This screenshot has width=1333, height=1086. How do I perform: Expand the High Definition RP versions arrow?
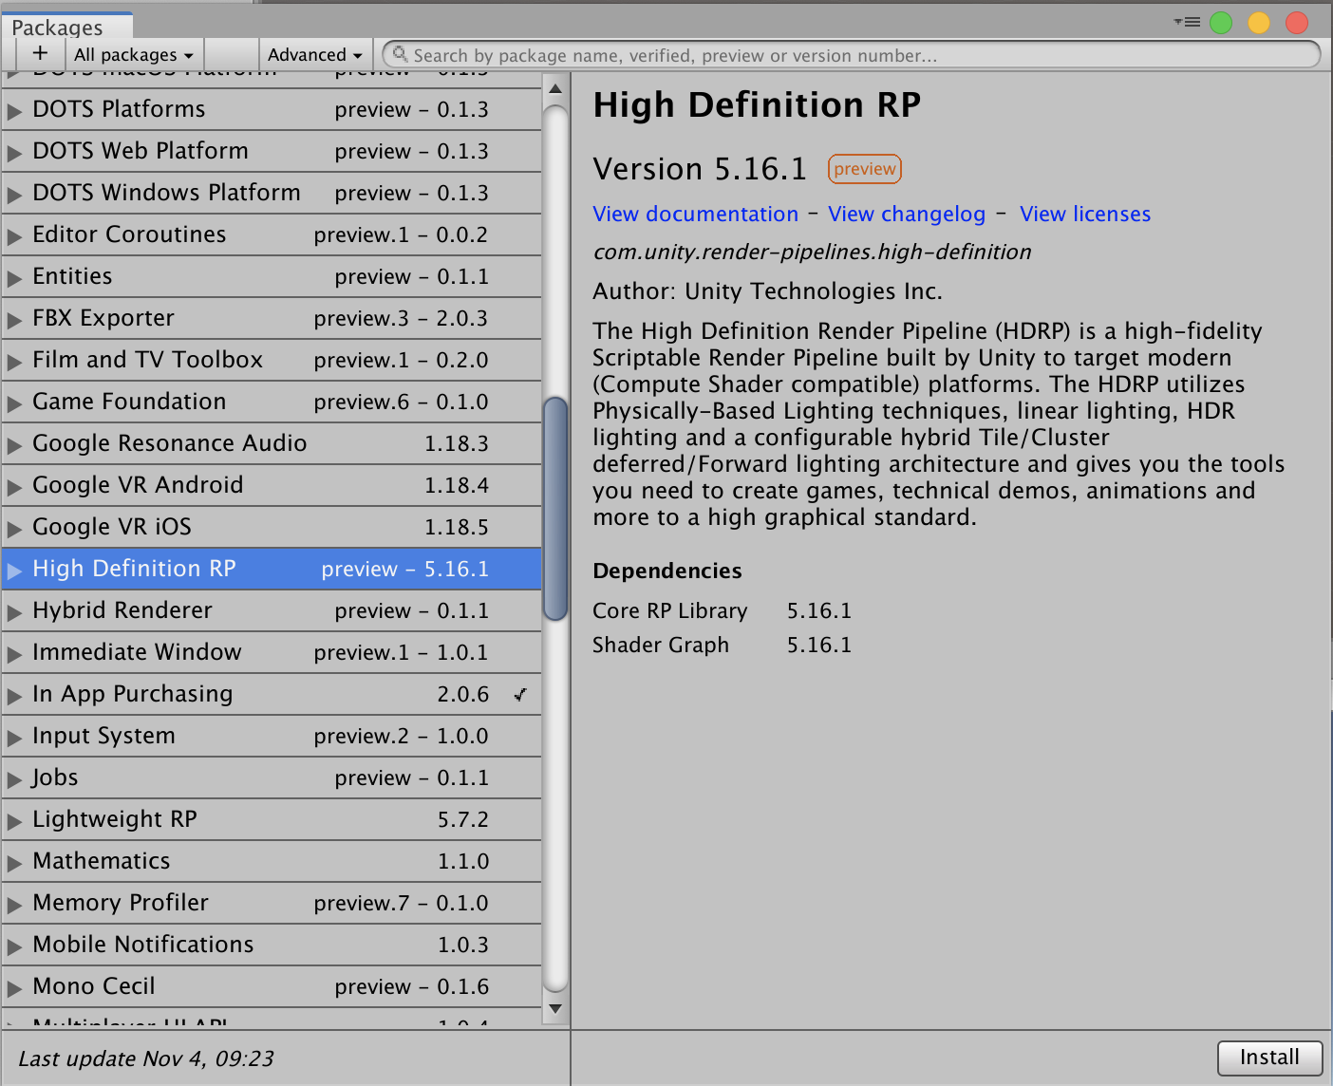pyautogui.click(x=14, y=570)
